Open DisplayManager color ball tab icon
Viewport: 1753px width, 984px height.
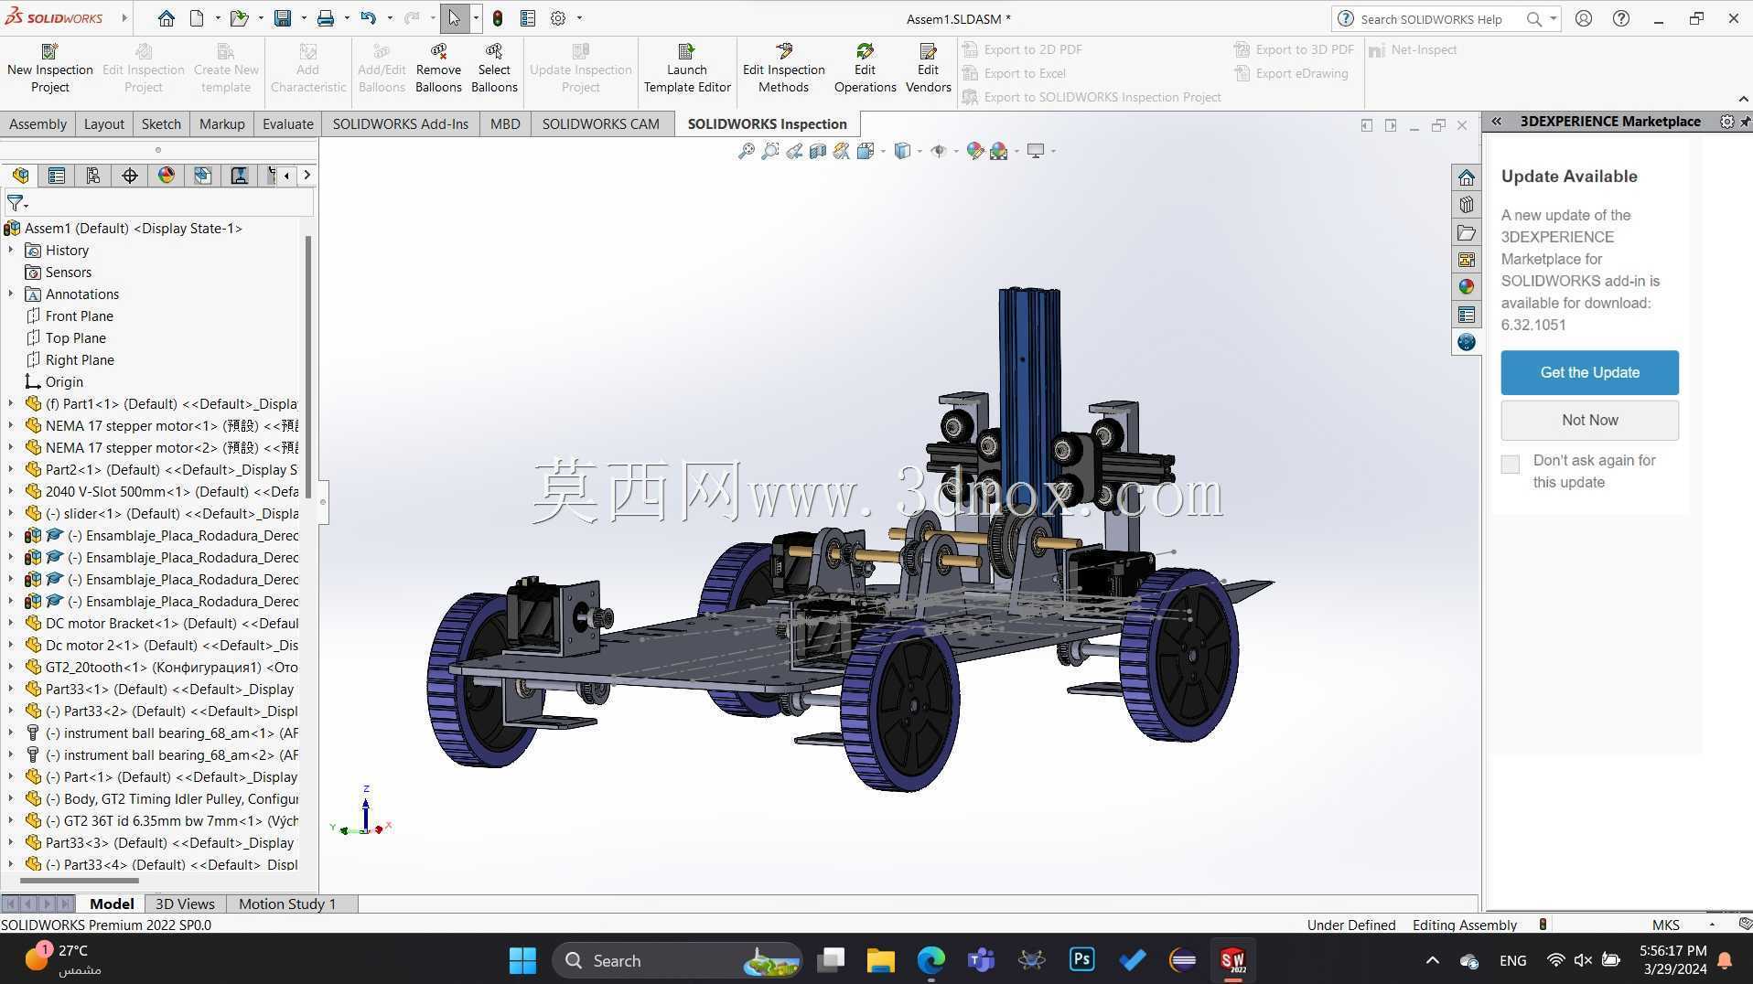pos(167,176)
